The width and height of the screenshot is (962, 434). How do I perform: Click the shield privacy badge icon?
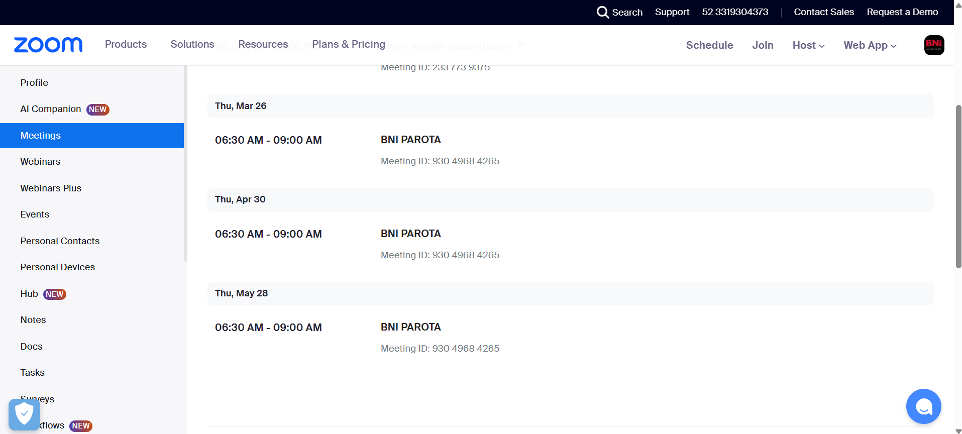pos(24,414)
